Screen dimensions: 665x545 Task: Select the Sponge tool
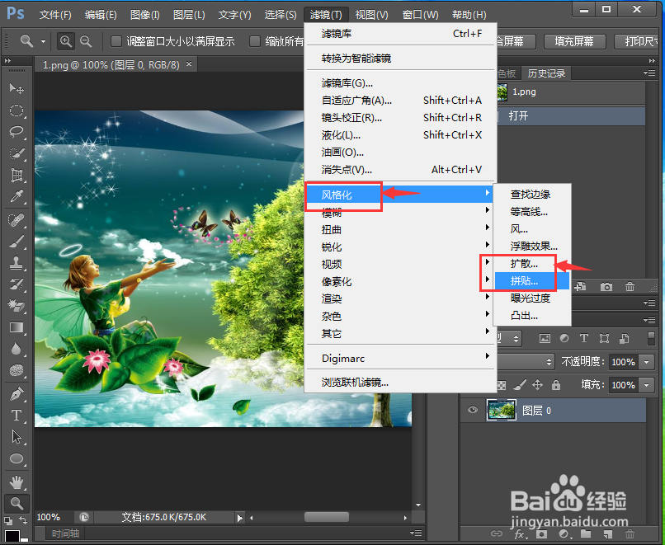(x=17, y=370)
